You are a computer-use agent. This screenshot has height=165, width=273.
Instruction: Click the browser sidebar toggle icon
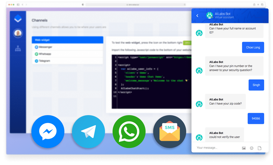click(x=18, y=5)
